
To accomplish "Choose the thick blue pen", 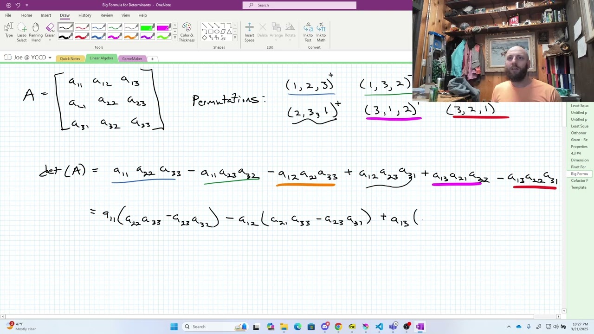I will click(98, 37).
